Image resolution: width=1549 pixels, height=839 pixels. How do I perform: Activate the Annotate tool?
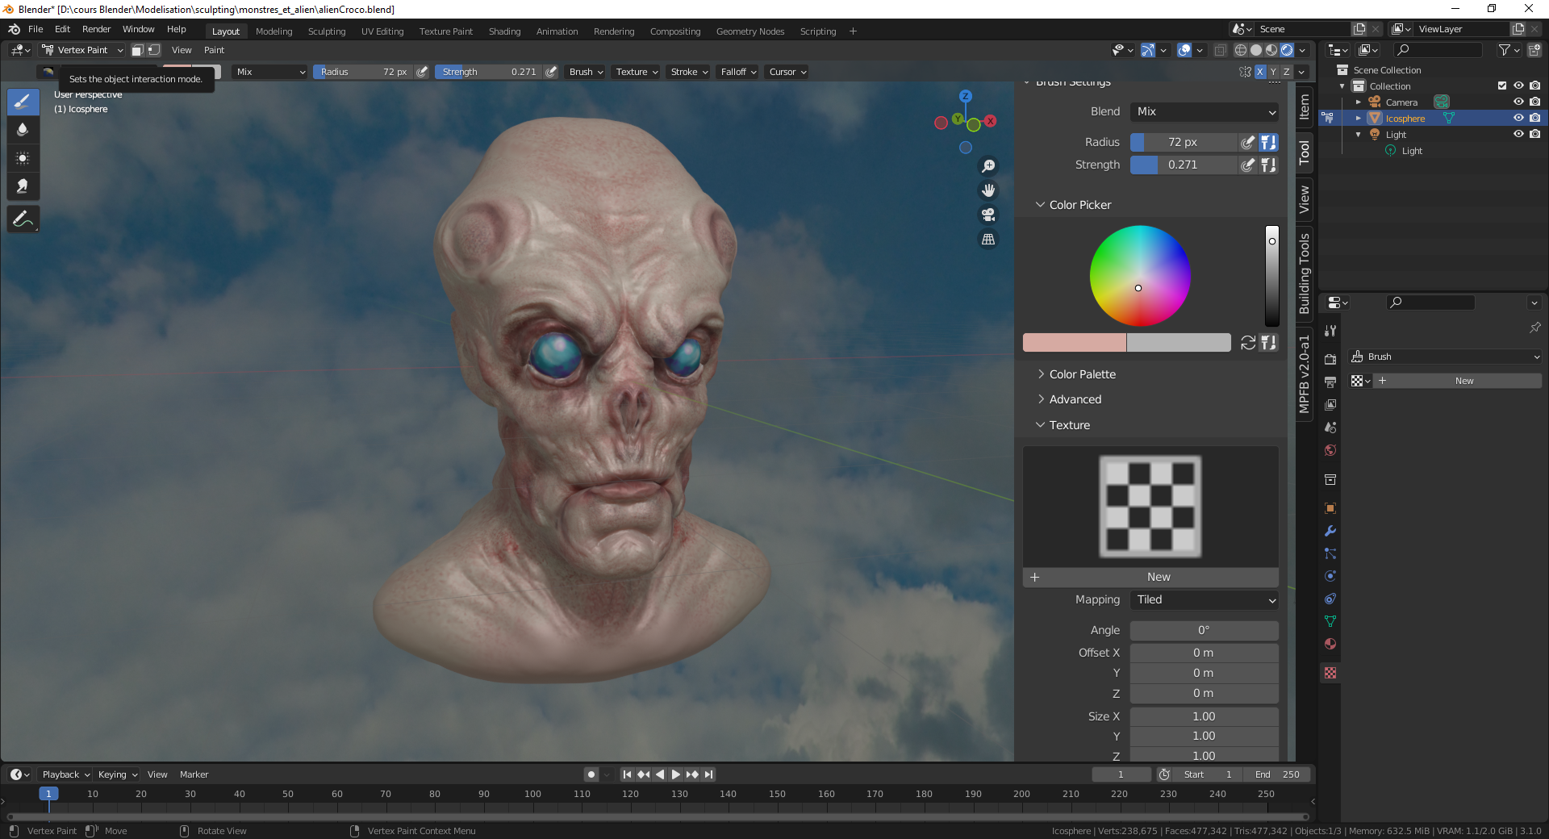point(23,219)
